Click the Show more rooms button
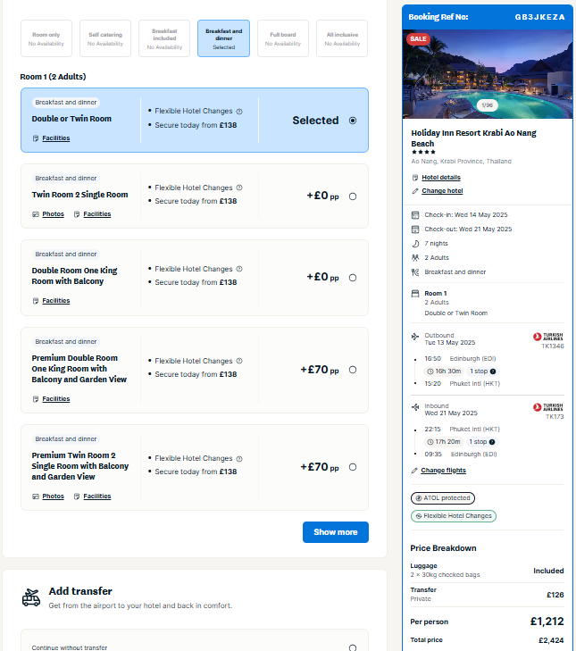The width and height of the screenshot is (576, 651). click(336, 532)
